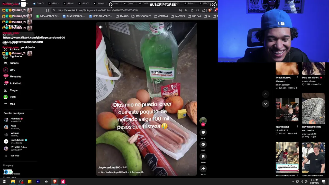Open File Explorer from taskbar
Screen dimensions: 329x185
[x=13, y=182]
